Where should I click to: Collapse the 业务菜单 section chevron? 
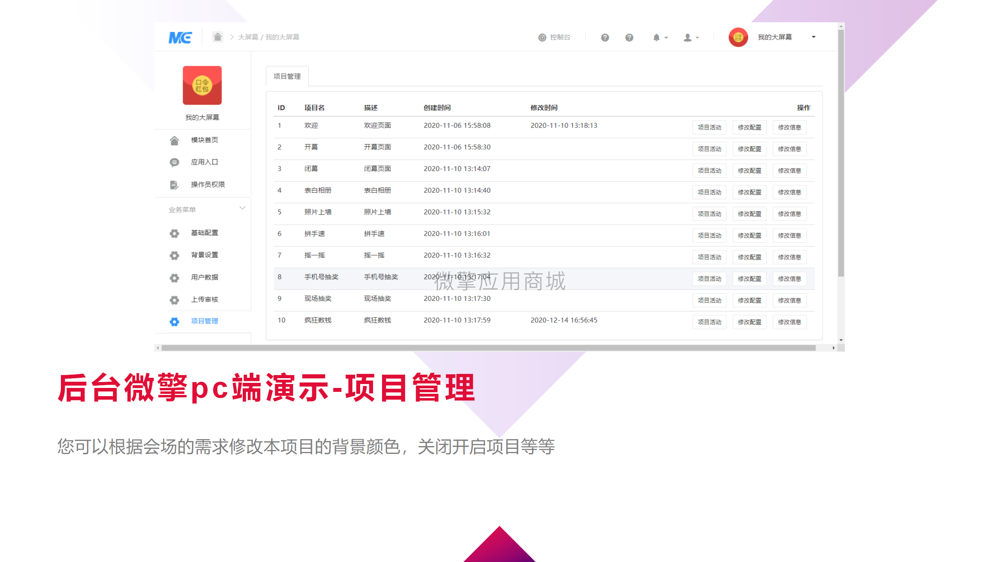point(242,208)
